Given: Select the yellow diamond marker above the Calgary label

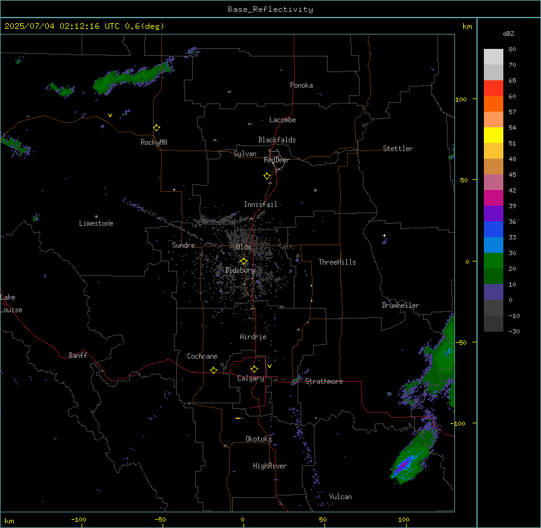Looking at the screenshot, I should (x=254, y=369).
